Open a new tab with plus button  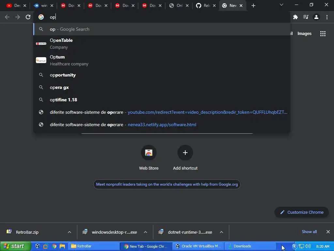pos(253,6)
